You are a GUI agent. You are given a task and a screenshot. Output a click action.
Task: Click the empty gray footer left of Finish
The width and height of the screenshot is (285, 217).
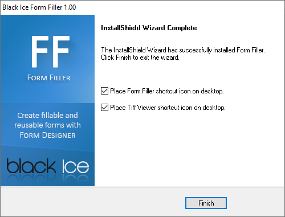coord(93,202)
